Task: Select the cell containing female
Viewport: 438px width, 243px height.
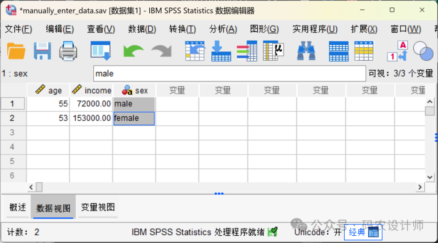Action: (134, 119)
